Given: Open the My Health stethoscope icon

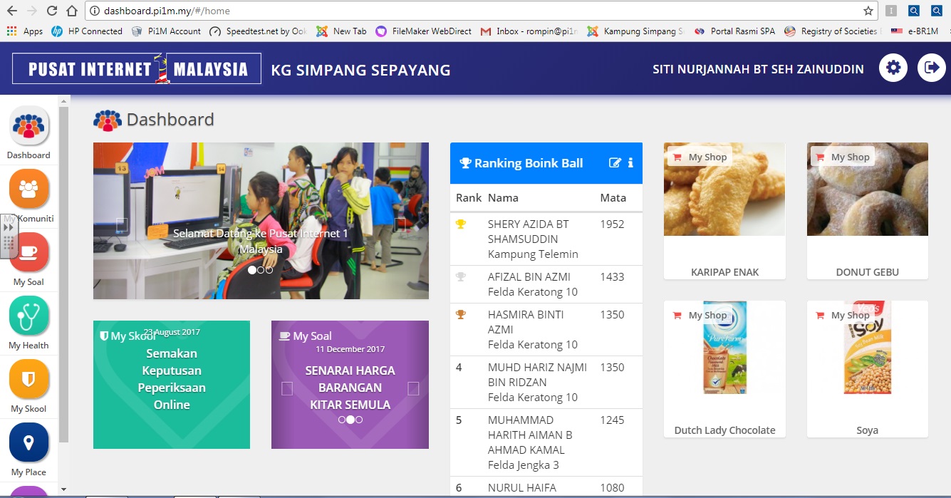Looking at the screenshot, I should coord(28,316).
